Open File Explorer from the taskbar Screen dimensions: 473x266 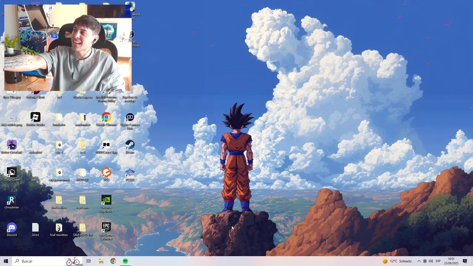pos(101,261)
